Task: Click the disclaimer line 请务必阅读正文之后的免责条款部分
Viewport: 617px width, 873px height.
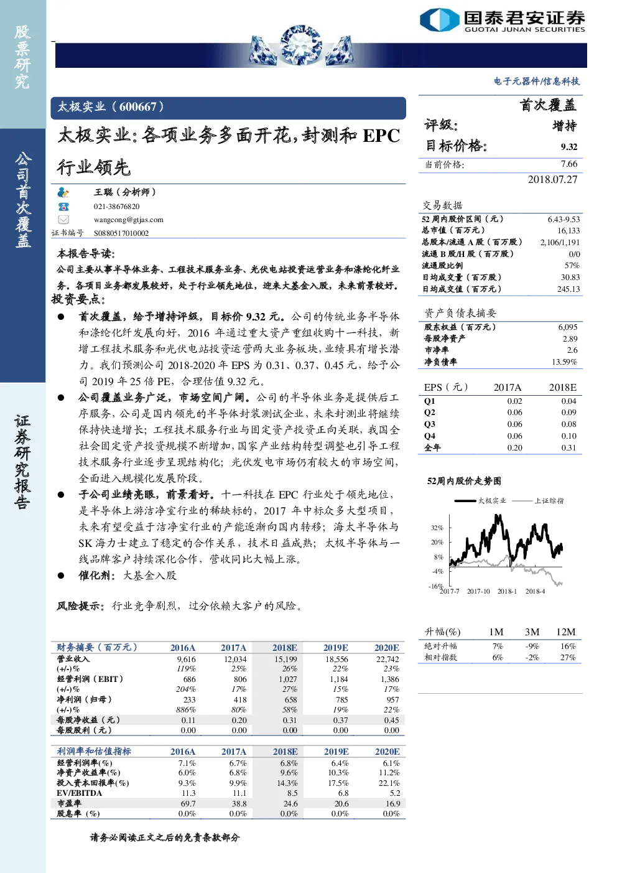Action: [165, 838]
